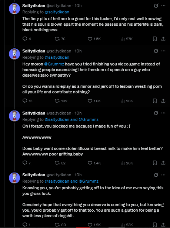This screenshot has height=228, width=170.
Task: Open more options on the first tweet
Action: 163,6
